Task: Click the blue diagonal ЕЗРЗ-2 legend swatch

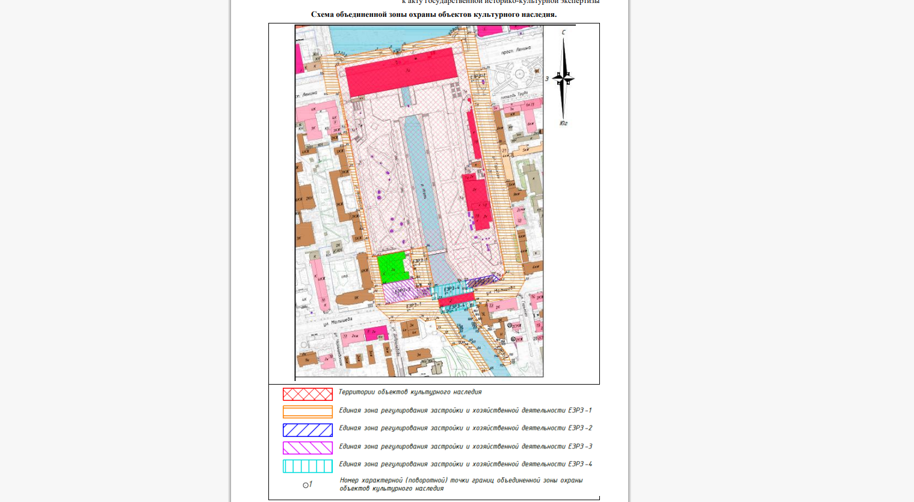Action: [x=307, y=430]
